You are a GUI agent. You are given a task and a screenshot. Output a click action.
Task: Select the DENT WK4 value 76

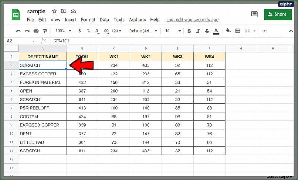pos(209,134)
